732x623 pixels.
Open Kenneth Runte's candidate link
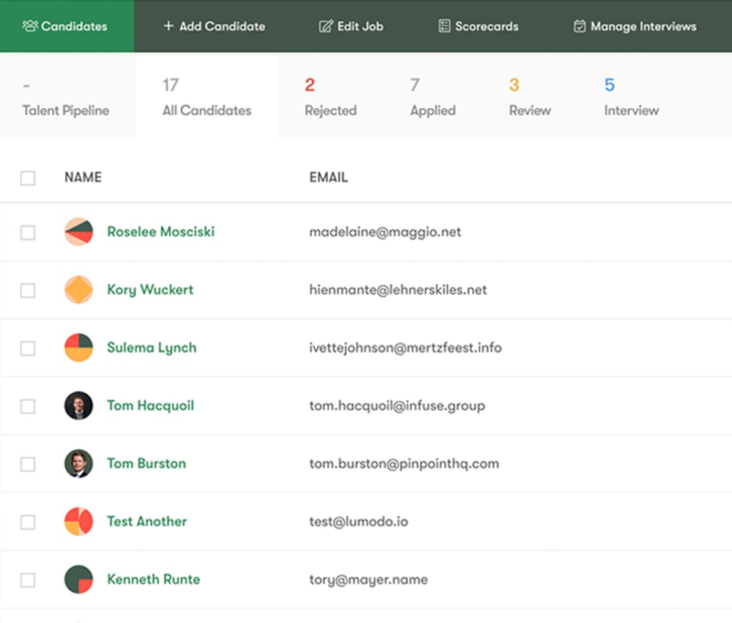click(x=153, y=579)
